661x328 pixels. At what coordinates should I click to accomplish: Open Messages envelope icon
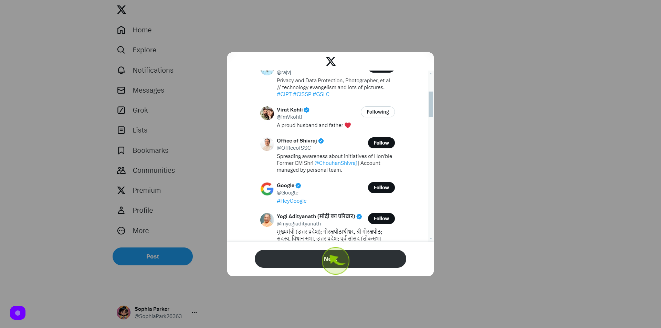click(121, 90)
